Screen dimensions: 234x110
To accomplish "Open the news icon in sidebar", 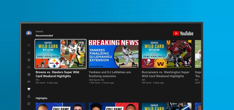I will pyautogui.click(x=29, y=75).
